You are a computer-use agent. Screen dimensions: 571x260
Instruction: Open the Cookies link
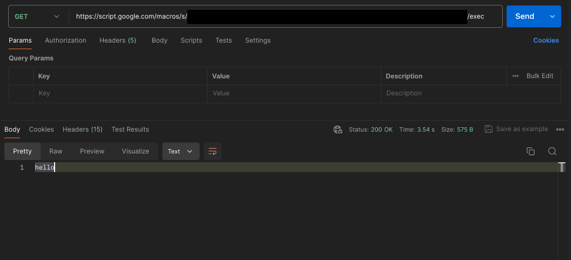point(546,40)
